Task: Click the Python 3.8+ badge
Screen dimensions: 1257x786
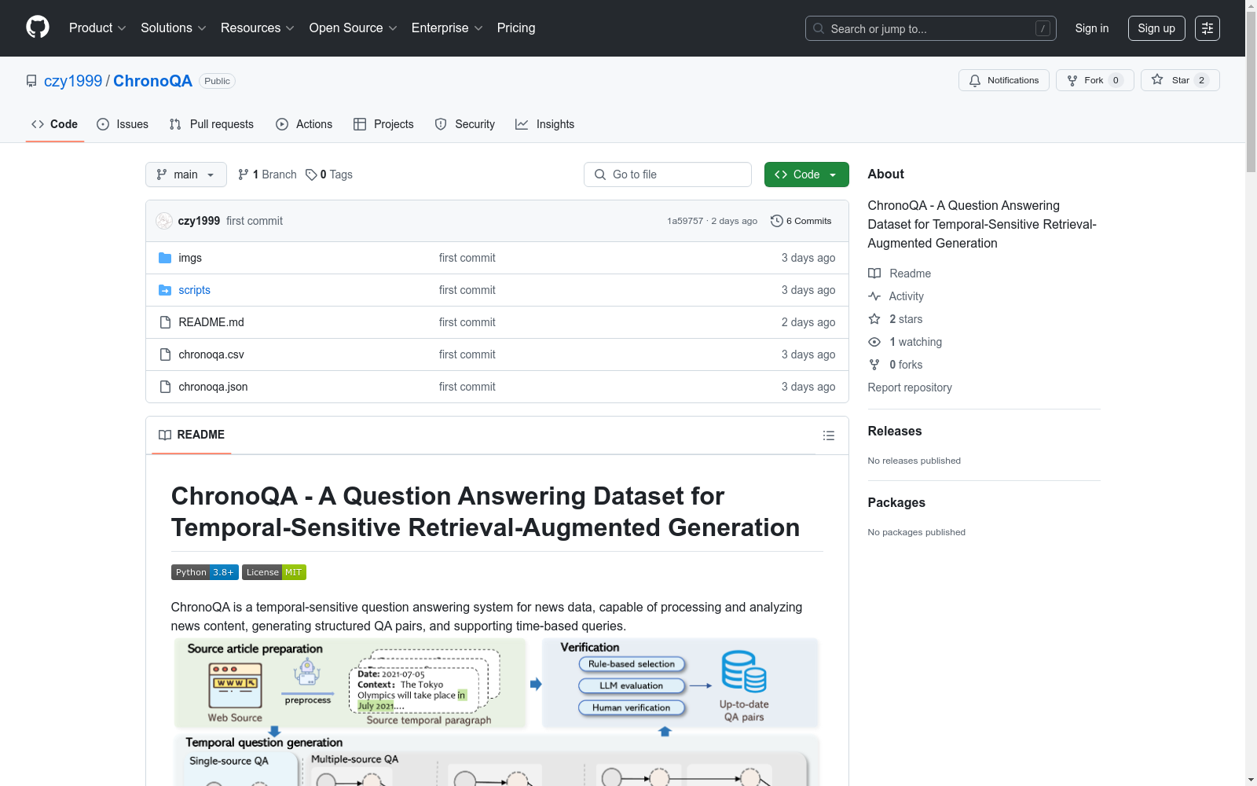Action: [x=204, y=572]
